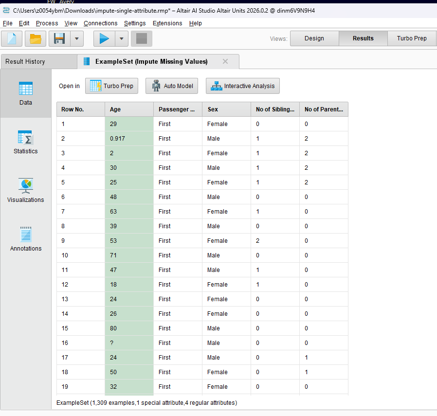Switch to the Turbo Prep view
Image resolution: width=437 pixels, height=416 pixels.
pos(412,38)
